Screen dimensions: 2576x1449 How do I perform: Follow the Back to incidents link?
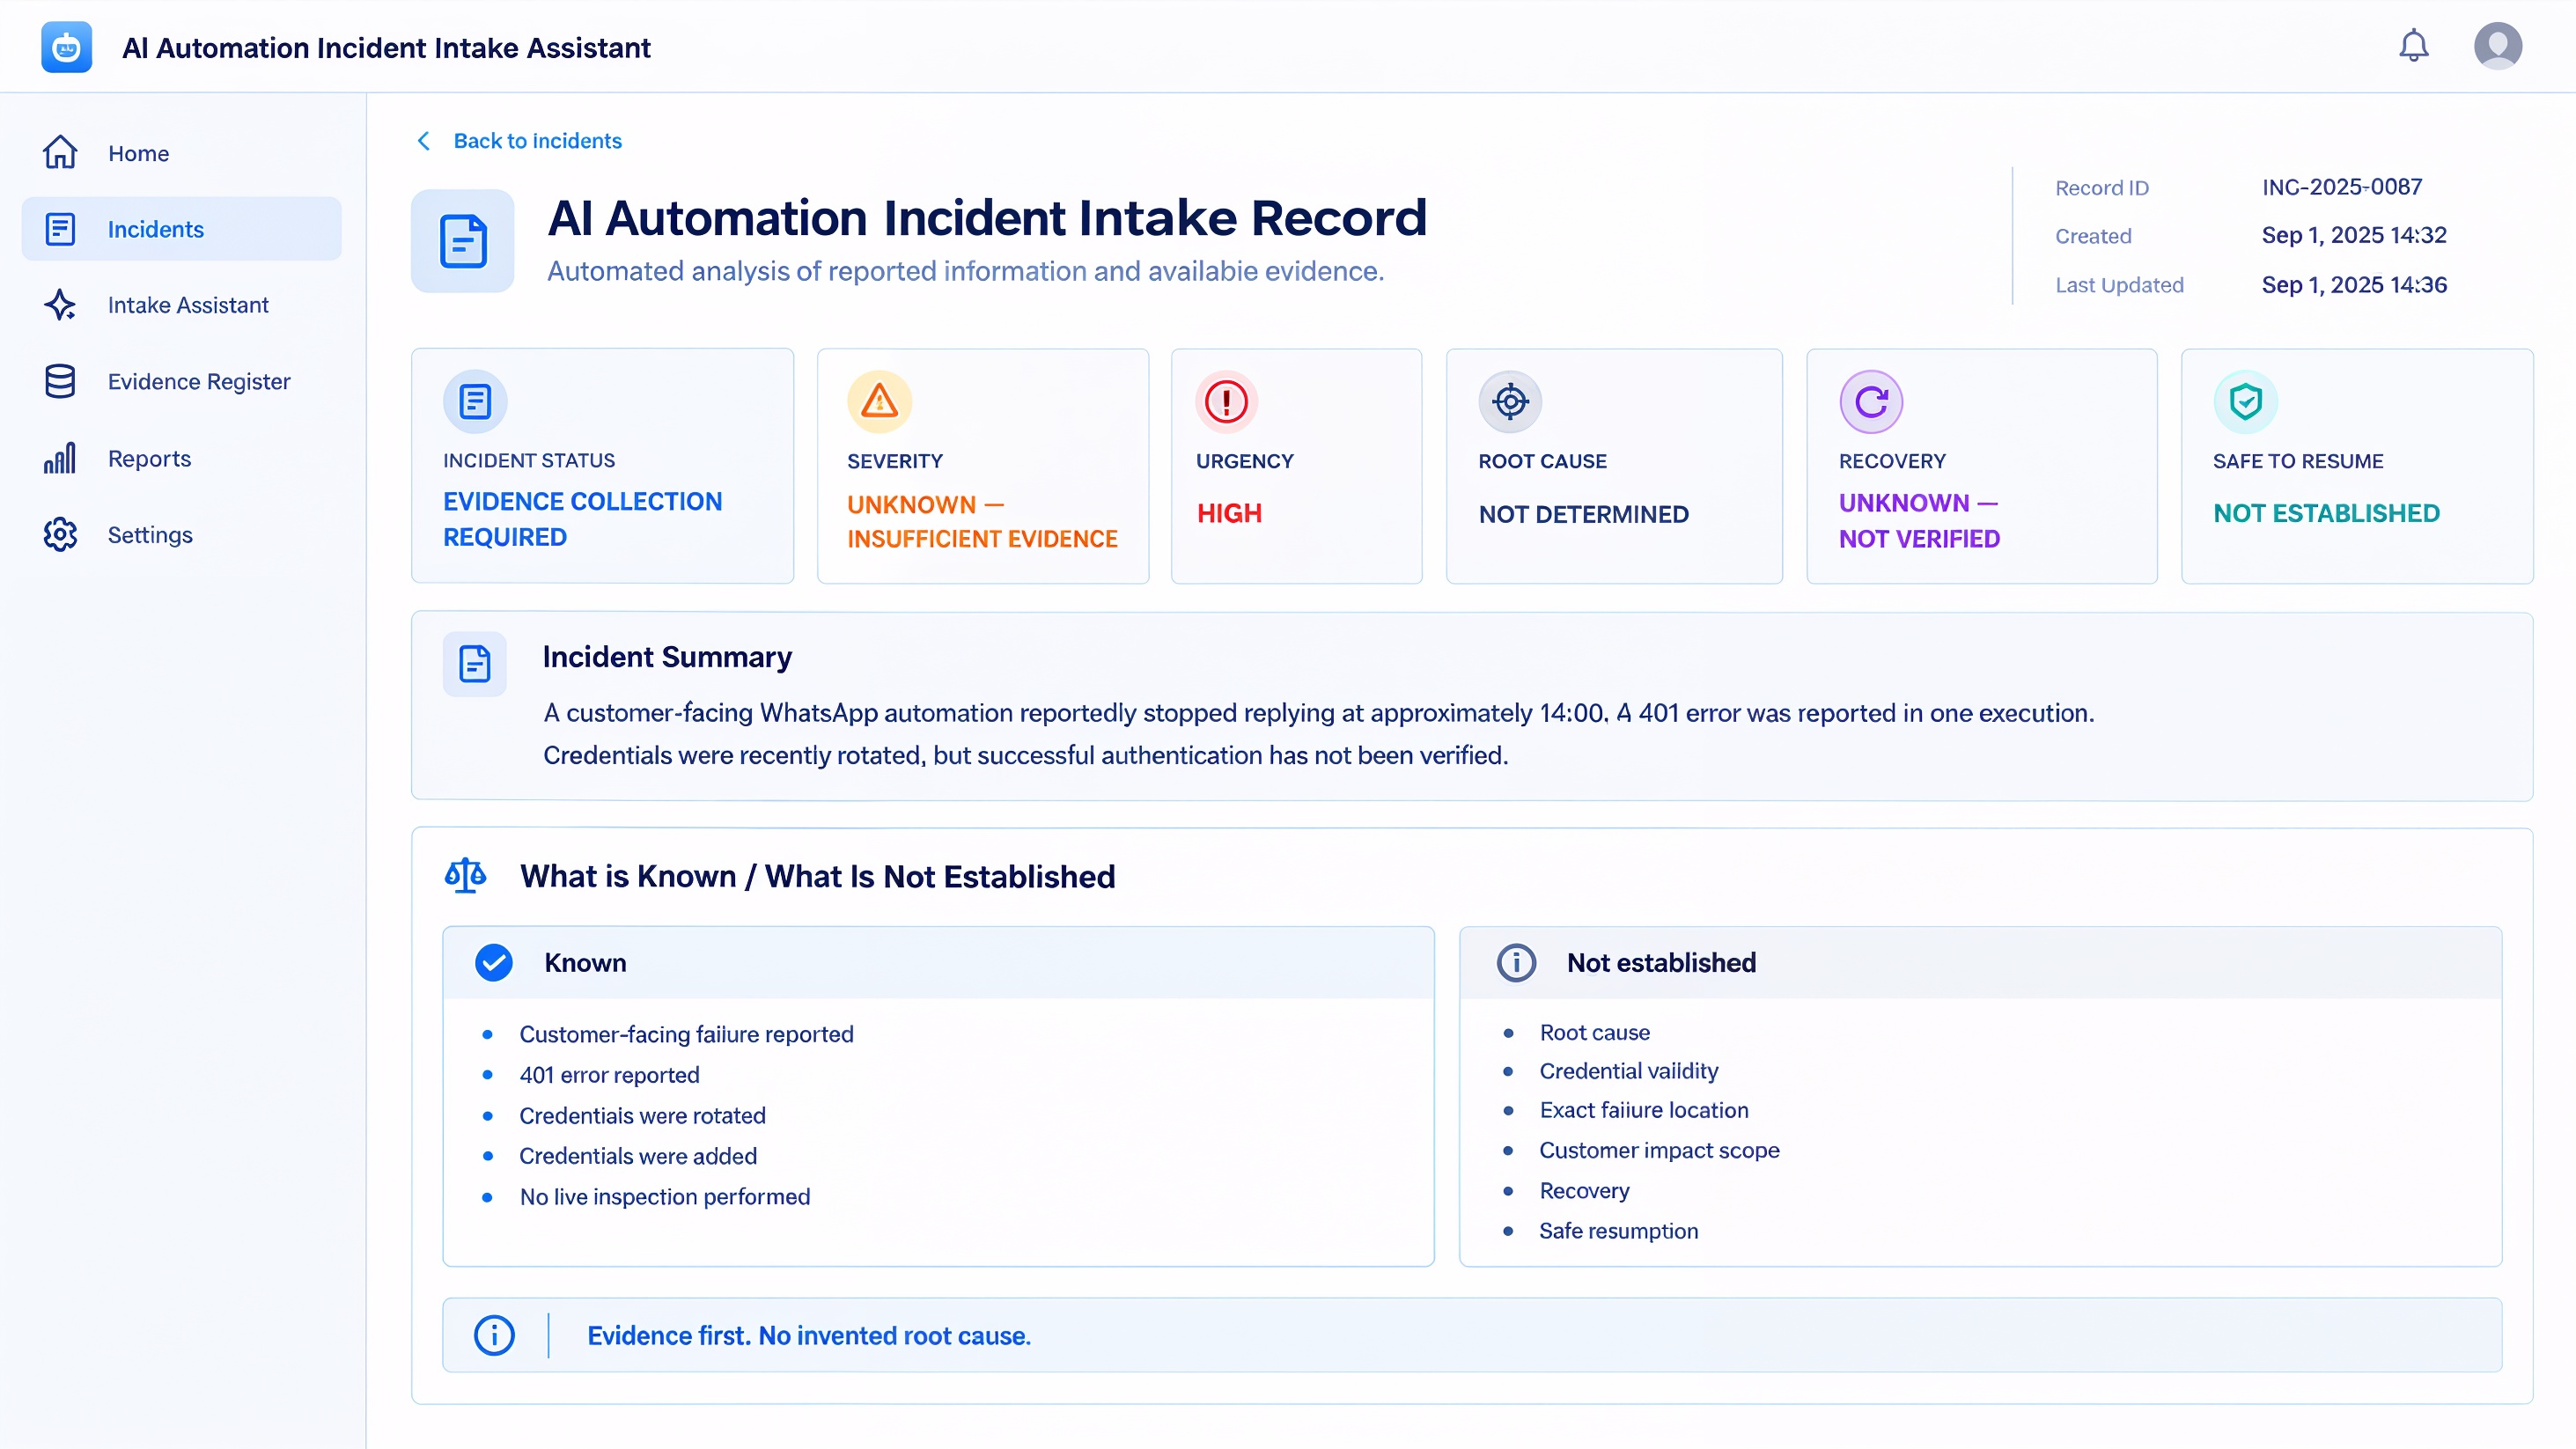pos(537,141)
